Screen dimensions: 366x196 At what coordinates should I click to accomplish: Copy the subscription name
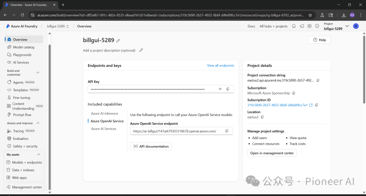[294, 93]
